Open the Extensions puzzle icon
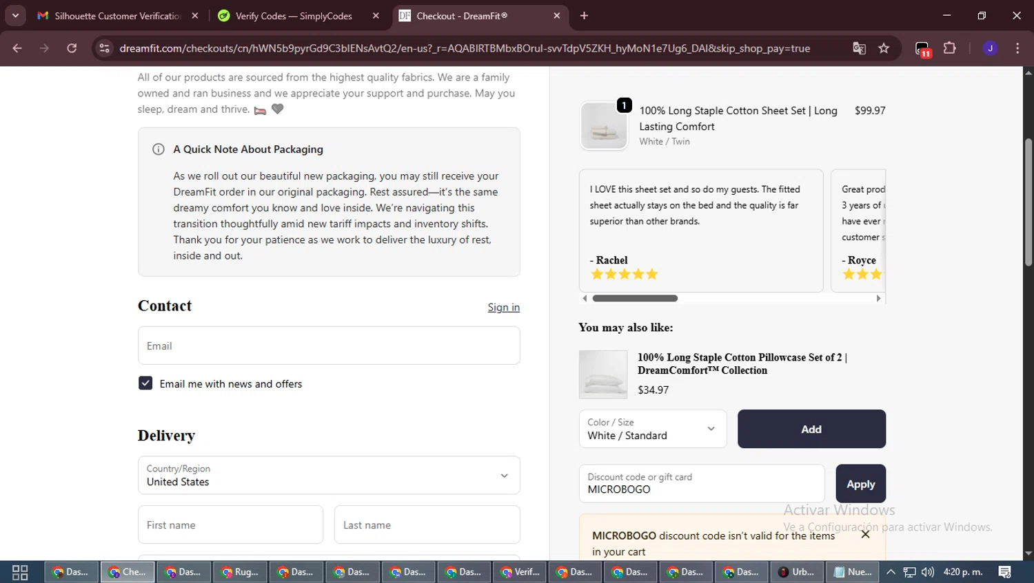1034x583 pixels. 949,48
